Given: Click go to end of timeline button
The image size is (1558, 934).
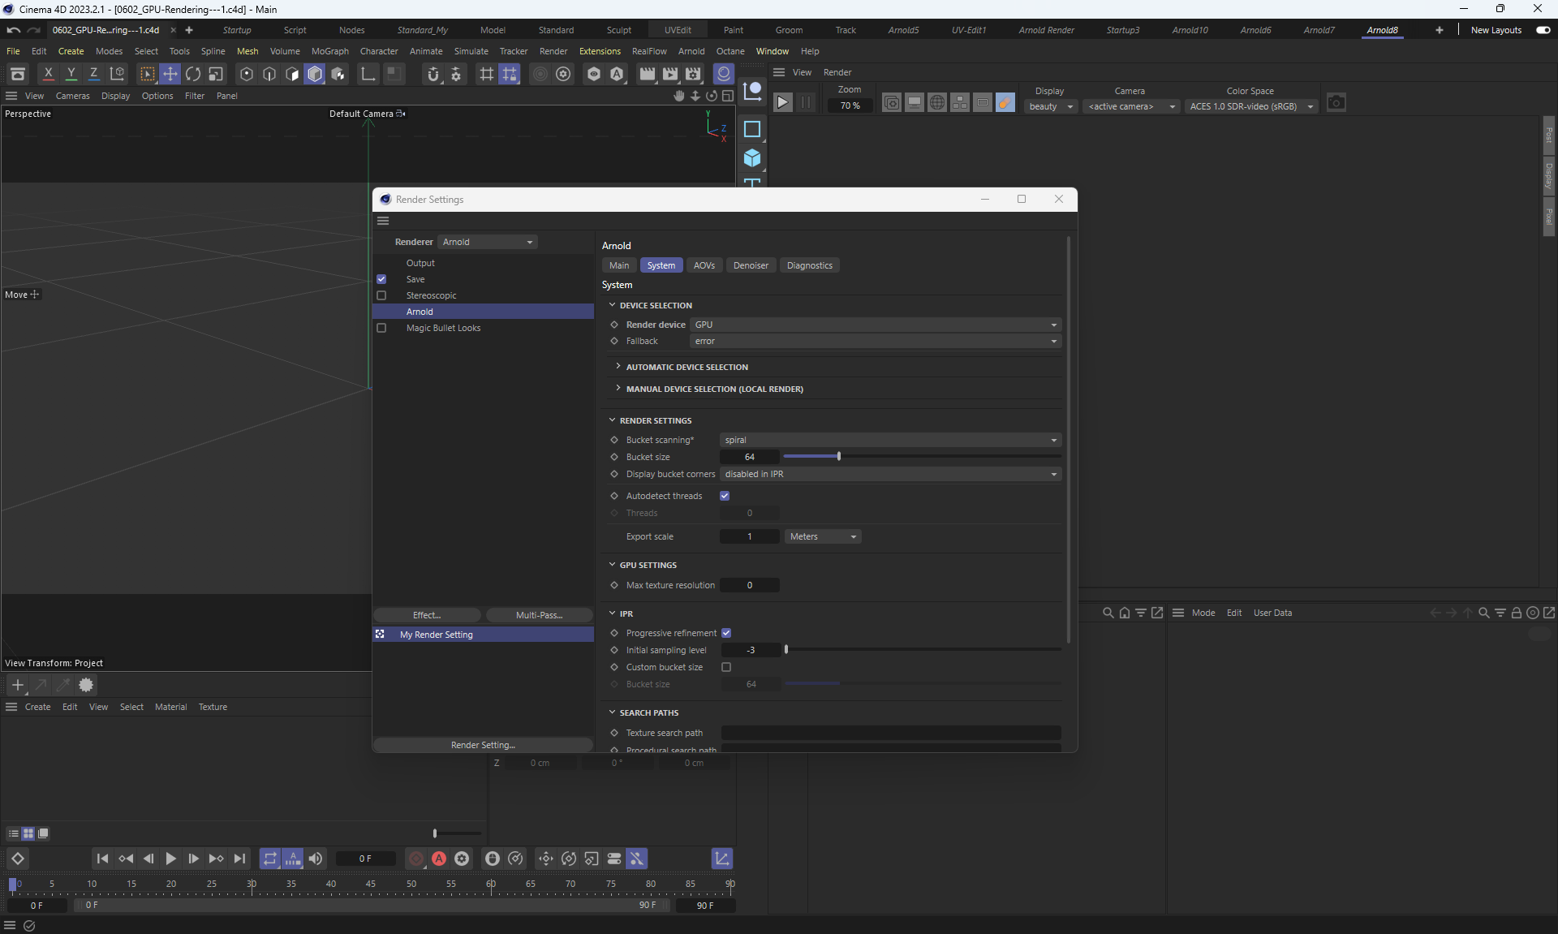Looking at the screenshot, I should click(239, 859).
